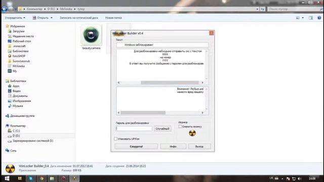The image size is (324, 182).
Task: Open the Windows Start button
Action: coord(7,178)
